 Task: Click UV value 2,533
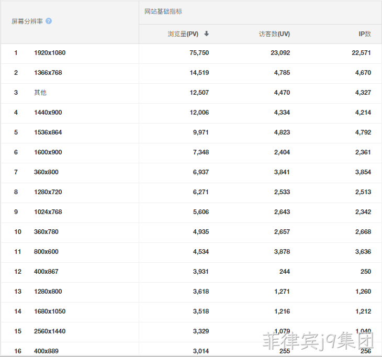tap(282, 192)
